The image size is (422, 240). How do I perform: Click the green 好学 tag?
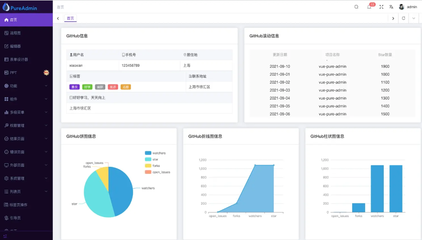tap(87, 87)
